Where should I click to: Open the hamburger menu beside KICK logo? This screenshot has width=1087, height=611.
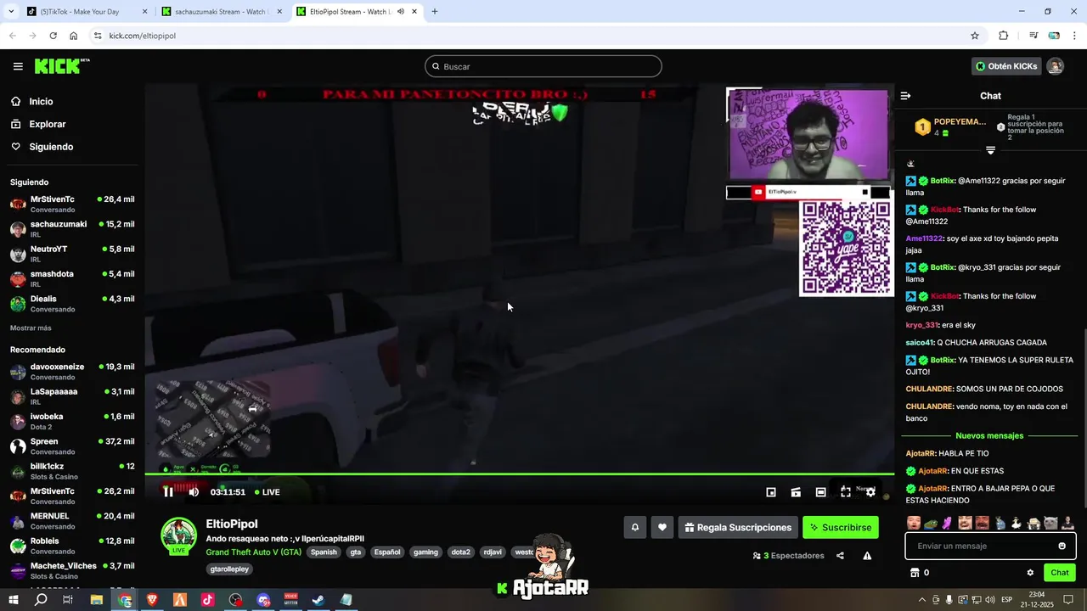(18, 66)
